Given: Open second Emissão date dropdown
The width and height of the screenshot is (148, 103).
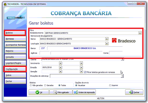Looking at the screenshot, I should (x=81, y=67).
